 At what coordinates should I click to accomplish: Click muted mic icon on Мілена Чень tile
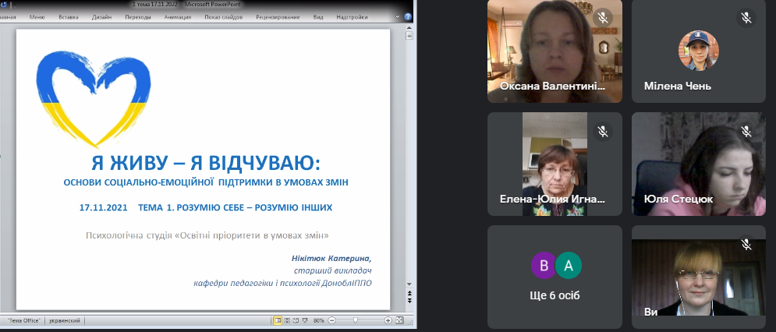point(746,18)
